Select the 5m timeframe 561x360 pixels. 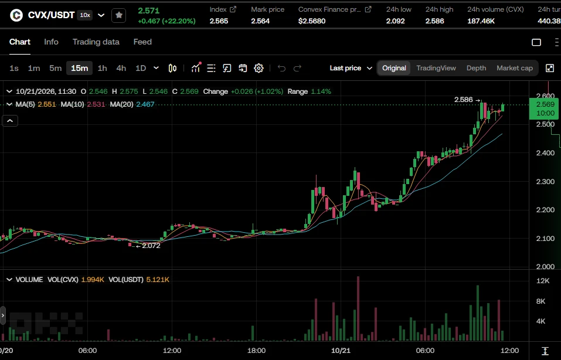[56, 68]
